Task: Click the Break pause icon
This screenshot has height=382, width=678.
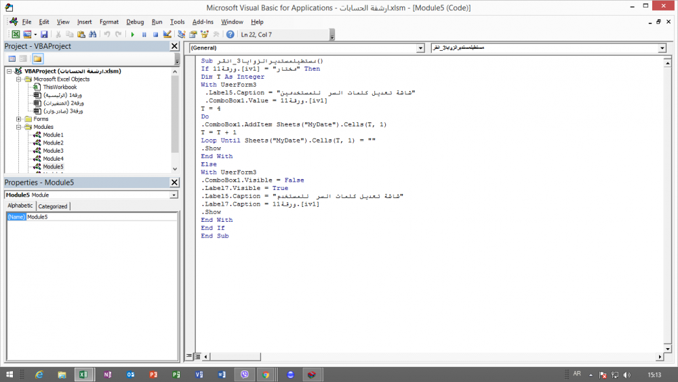Action: (x=144, y=35)
